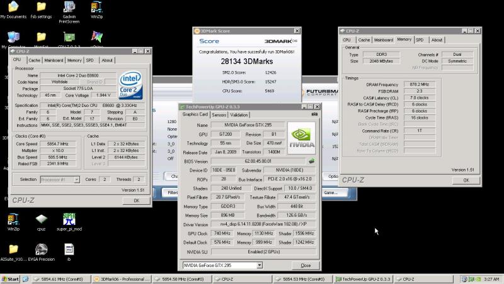Viewport: 504px width, 284px height.
Task: Open the colorful star desktop icon
Action: 96,37
